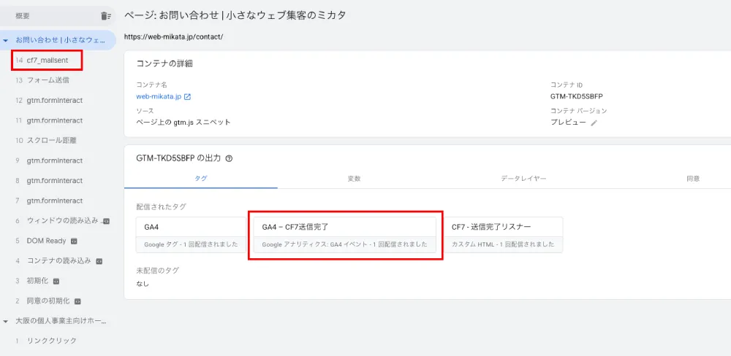Screen dimensions: 731x356
Task: Clear the event list with the trash icon
Action: (x=106, y=16)
